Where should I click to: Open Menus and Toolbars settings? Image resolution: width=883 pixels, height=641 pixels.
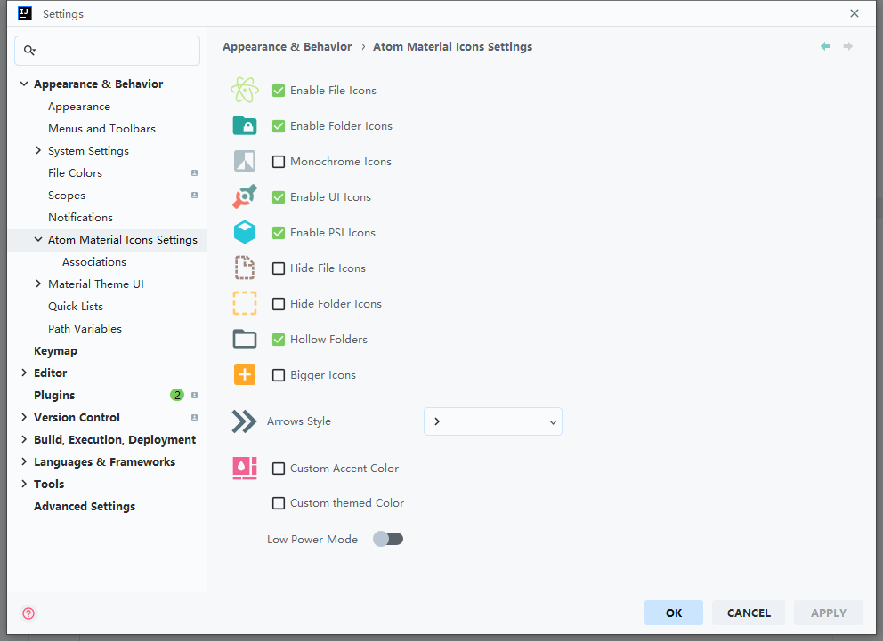(101, 129)
